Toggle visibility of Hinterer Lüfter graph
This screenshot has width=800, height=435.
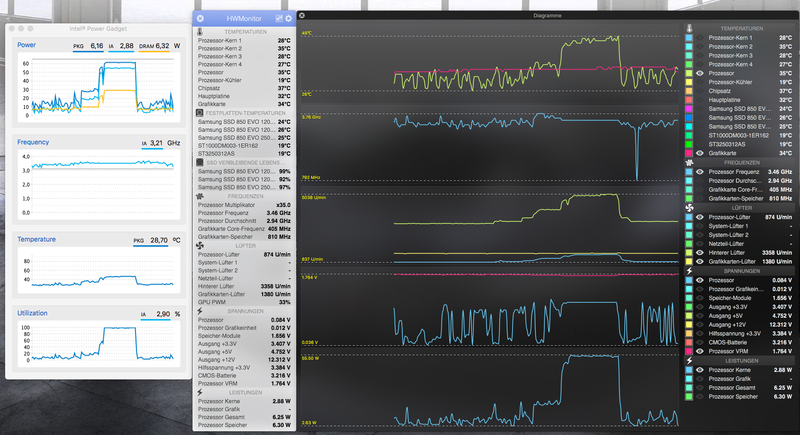coord(700,253)
